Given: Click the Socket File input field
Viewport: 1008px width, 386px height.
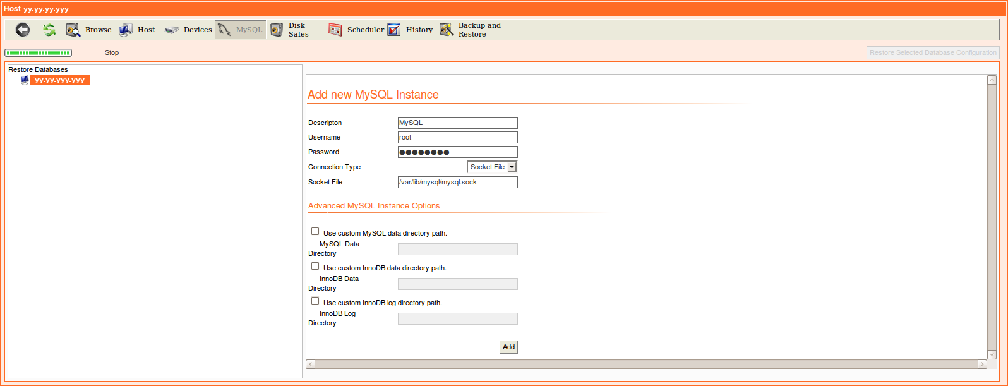Looking at the screenshot, I should pos(457,183).
